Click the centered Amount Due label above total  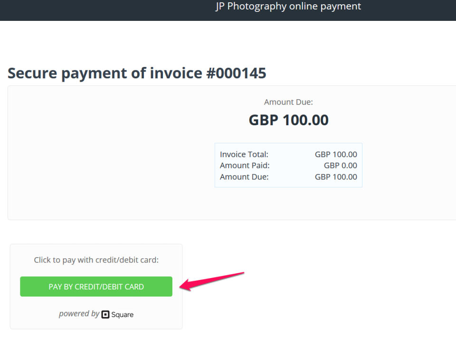coord(288,102)
